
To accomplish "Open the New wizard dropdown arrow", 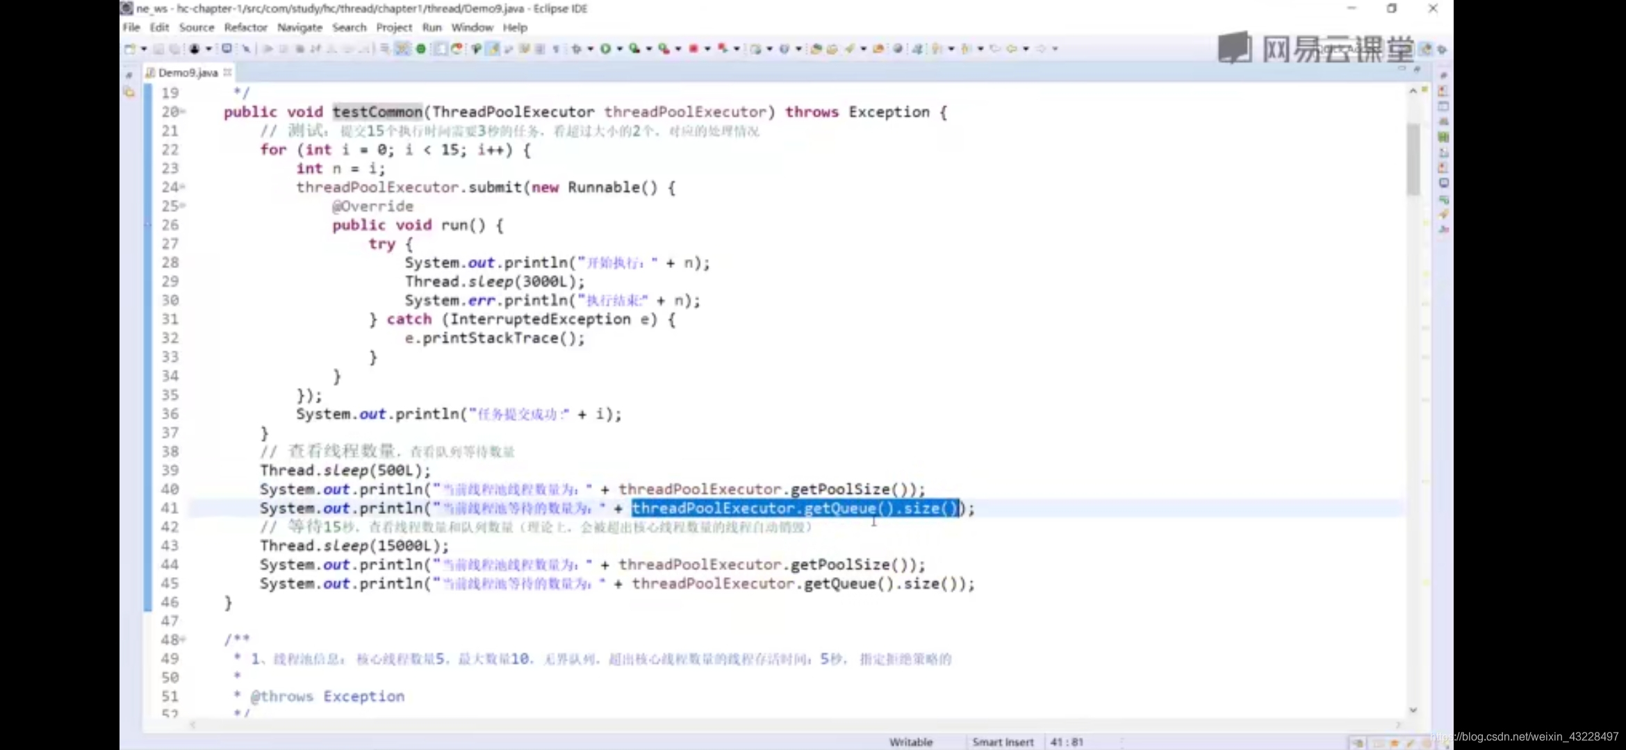I will pyautogui.click(x=144, y=49).
